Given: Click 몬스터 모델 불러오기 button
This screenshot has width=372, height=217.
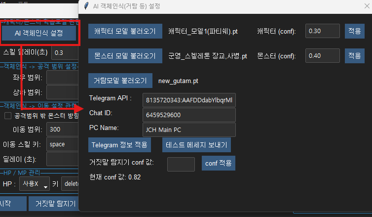Looking at the screenshot, I should click(125, 56).
